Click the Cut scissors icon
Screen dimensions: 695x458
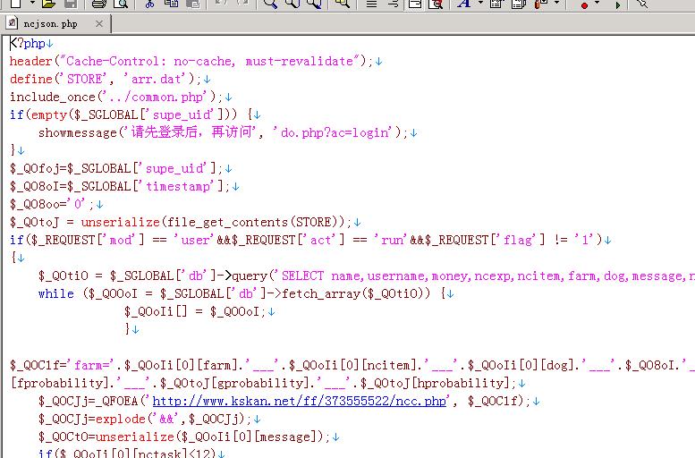pyautogui.click(x=149, y=4)
